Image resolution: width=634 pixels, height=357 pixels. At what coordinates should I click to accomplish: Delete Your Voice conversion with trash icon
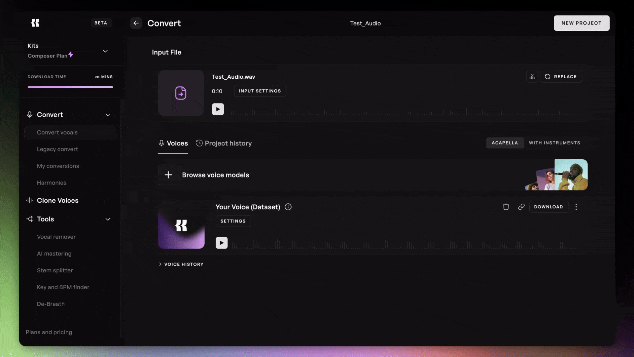[x=506, y=207]
